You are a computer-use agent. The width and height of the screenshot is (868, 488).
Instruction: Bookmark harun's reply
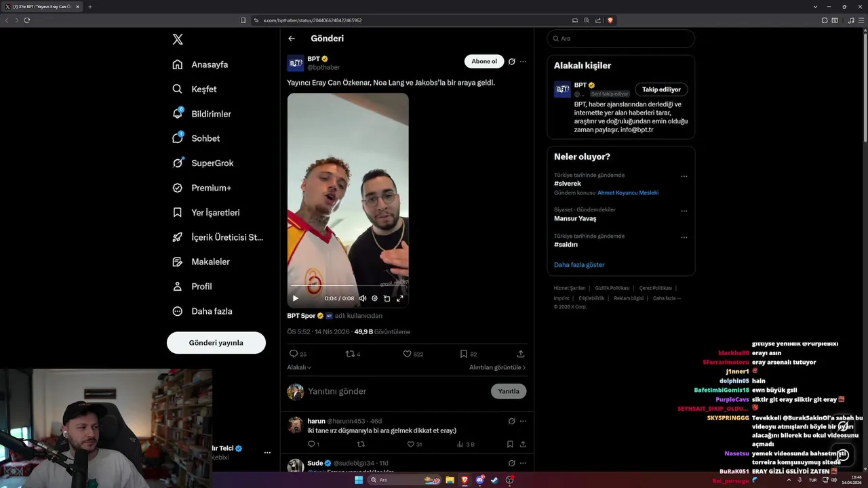pos(510,445)
